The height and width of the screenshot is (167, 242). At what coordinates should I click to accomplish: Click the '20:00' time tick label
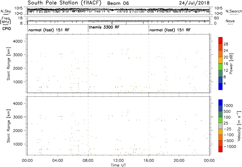[179, 161]
